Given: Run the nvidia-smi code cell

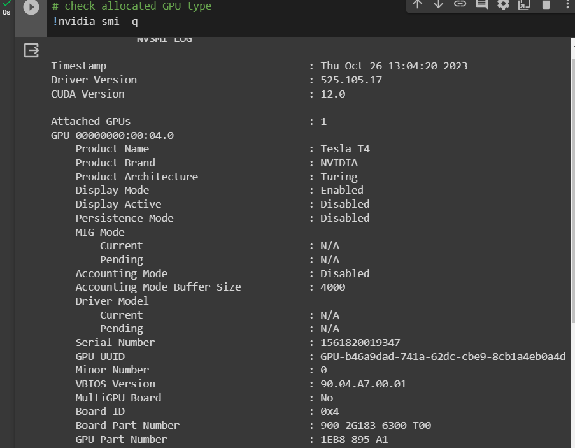Looking at the screenshot, I should (x=31, y=8).
